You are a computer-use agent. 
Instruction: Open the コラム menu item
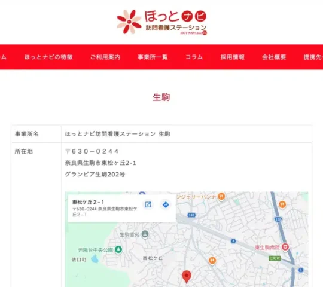194,57
